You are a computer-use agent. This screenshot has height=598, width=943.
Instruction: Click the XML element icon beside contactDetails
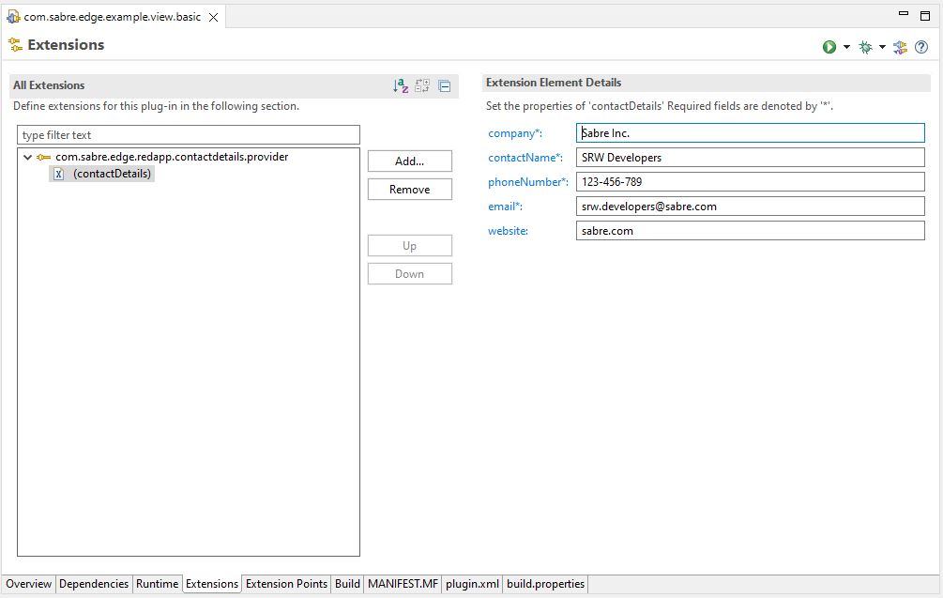[x=58, y=174]
